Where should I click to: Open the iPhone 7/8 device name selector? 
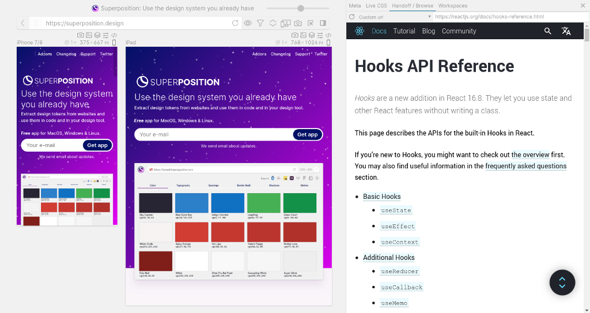click(30, 43)
